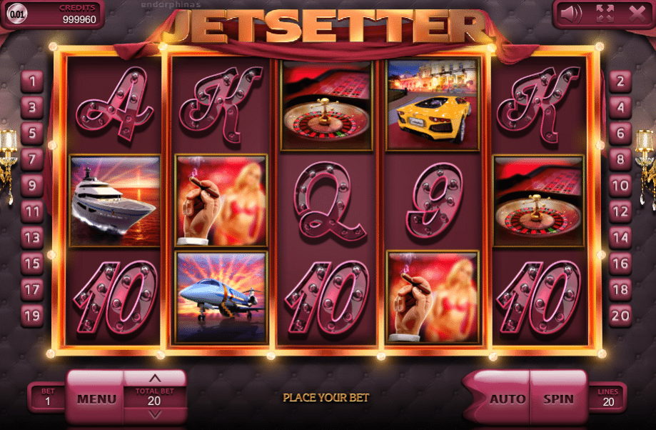Open the MENU panel

(x=96, y=399)
